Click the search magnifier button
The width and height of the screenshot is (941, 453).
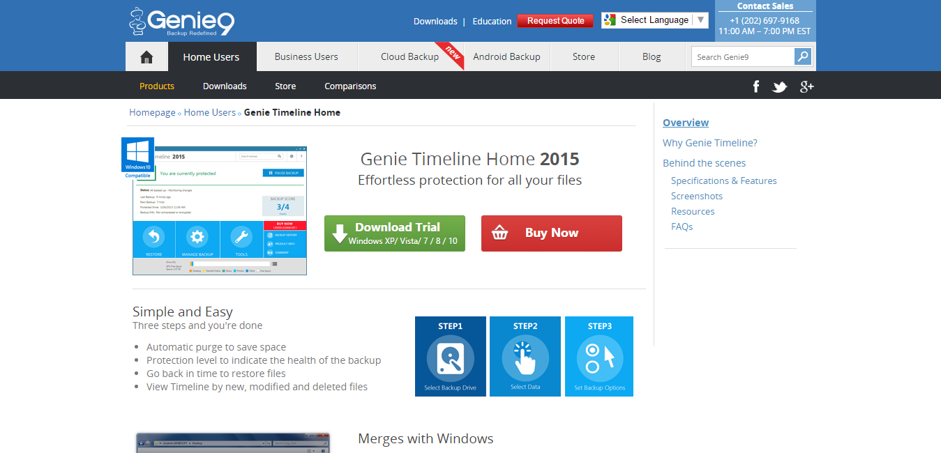point(803,56)
